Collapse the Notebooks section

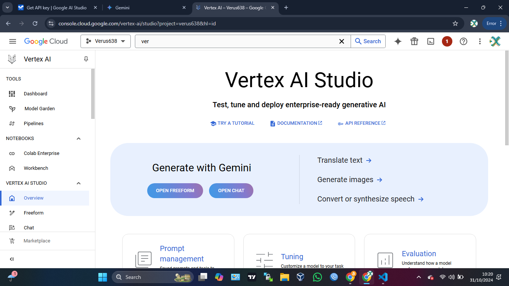point(79,139)
